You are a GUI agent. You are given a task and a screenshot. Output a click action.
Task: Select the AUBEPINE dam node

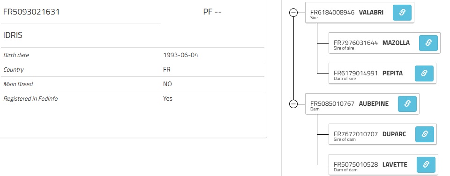(362, 104)
